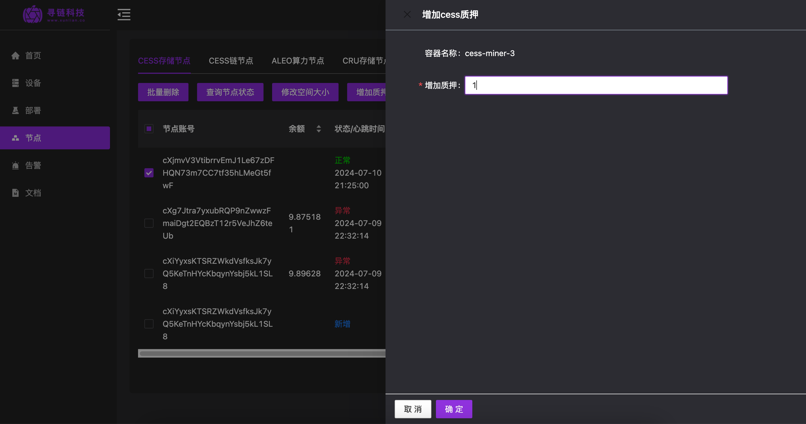Click the node icon beside 节点
This screenshot has width=806, height=424.
(x=15, y=138)
